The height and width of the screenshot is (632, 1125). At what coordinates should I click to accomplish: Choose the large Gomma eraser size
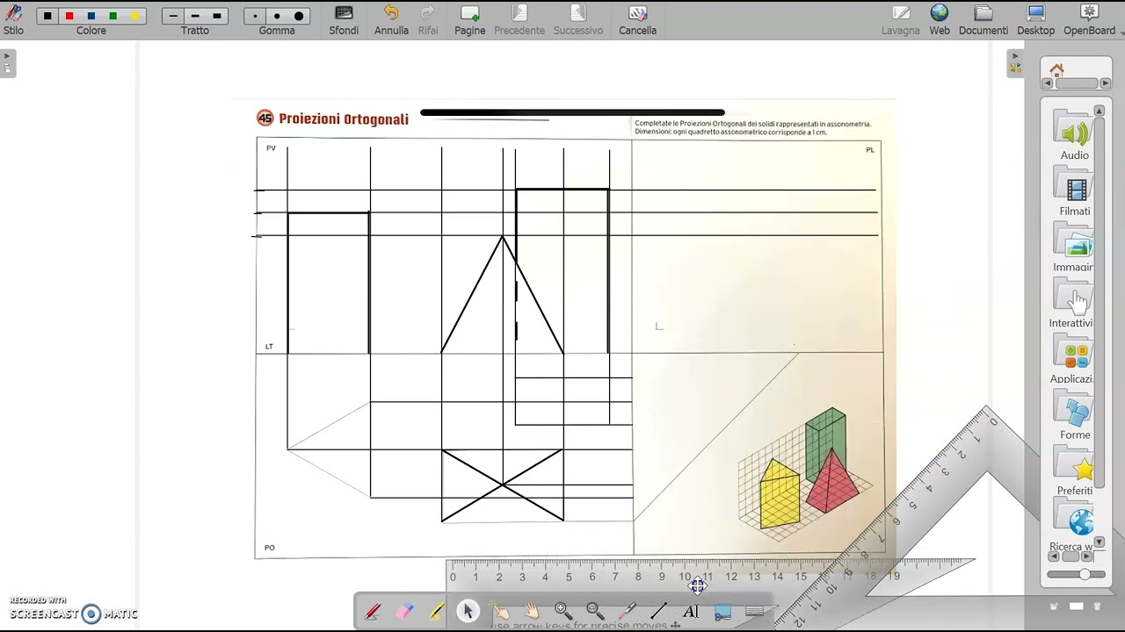tap(299, 16)
